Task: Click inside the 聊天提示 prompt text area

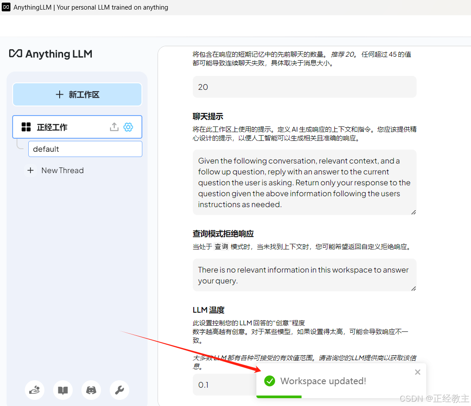Action: point(305,182)
